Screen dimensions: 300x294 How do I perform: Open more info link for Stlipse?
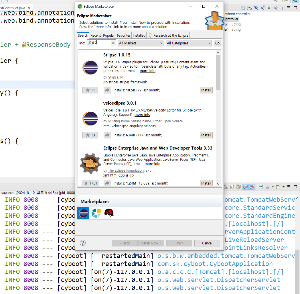147,71
